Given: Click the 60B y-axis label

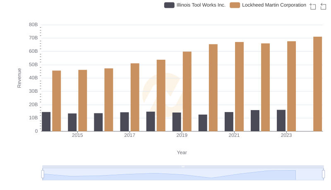Looking at the screenshot, I should pos(34,51).
